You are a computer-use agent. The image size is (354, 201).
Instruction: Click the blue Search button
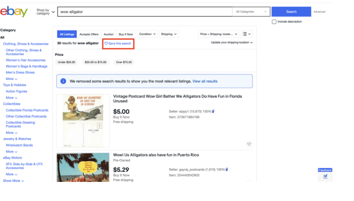point(291,12)
